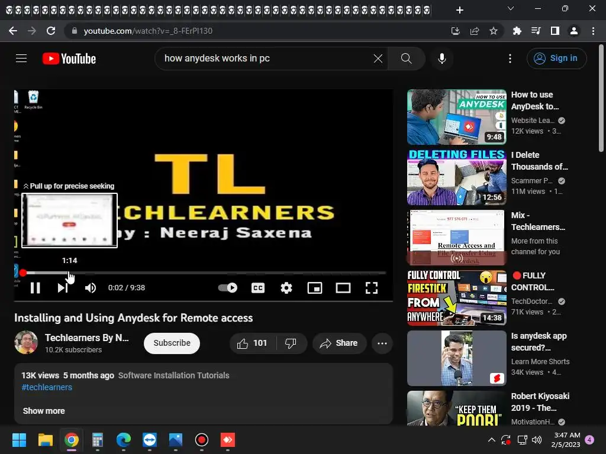This screenshot has width=606, height=454.
Task: Subscribe to Techlearners channel
Action: [x=172, y=343]
